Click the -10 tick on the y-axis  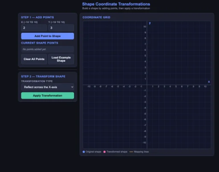pos(144,143)
